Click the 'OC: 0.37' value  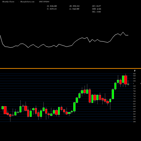96,6
